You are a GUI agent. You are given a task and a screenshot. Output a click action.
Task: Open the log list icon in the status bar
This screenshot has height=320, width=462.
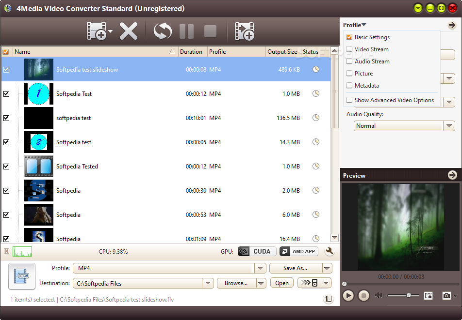coord(328,299)
